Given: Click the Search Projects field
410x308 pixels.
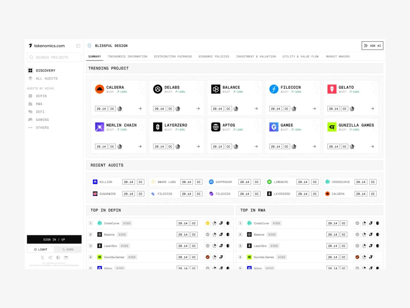Looking at the screenshot, I should click(x=54, y=57).
